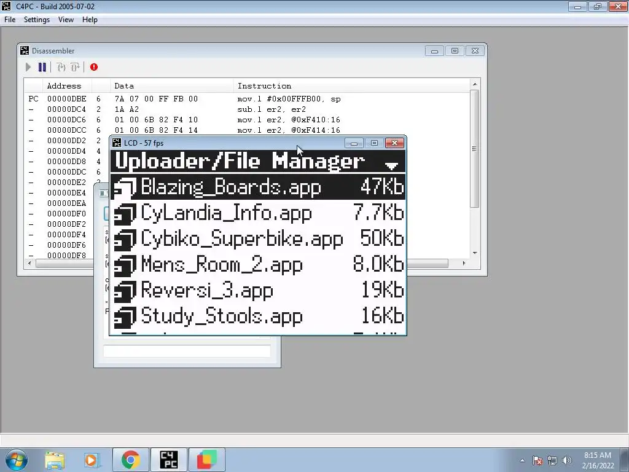Click the C4PC taskbar button
The image size is (629, 472).
coord(169,460)
